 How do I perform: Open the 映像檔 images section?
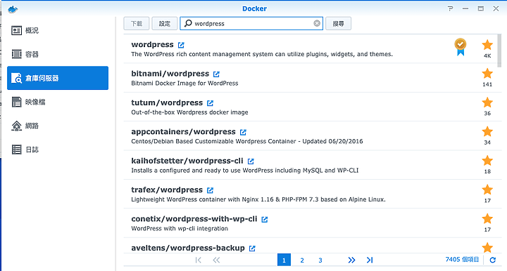58,102
